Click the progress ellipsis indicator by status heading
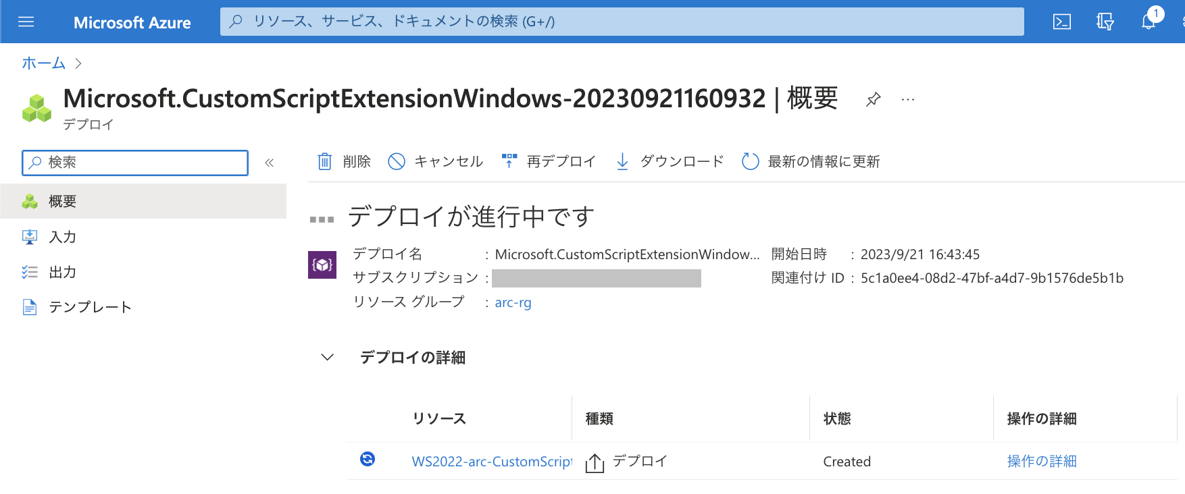Viewport: 1185px width, 494px height. (x=322, y=219)
